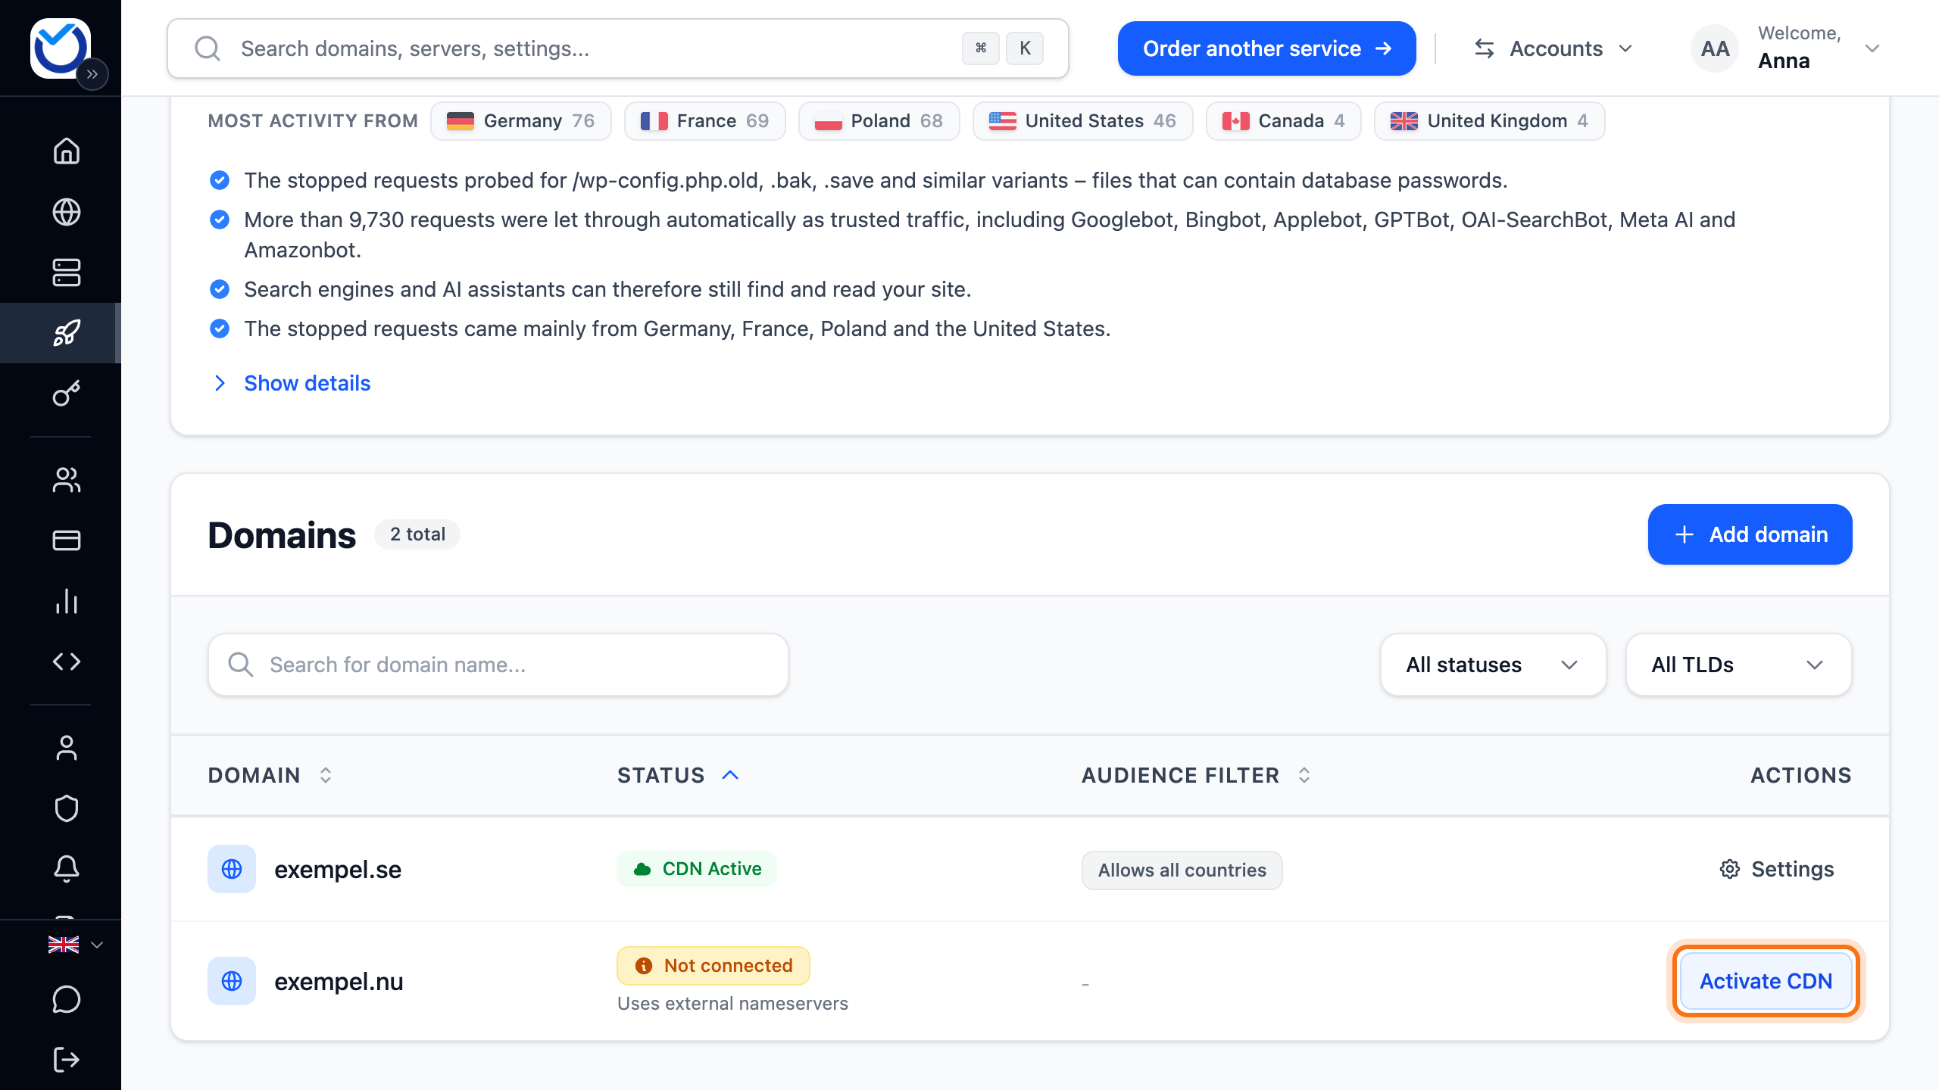Click Add domain button
This screenshot has width=1939, height=1090.
1750,534
